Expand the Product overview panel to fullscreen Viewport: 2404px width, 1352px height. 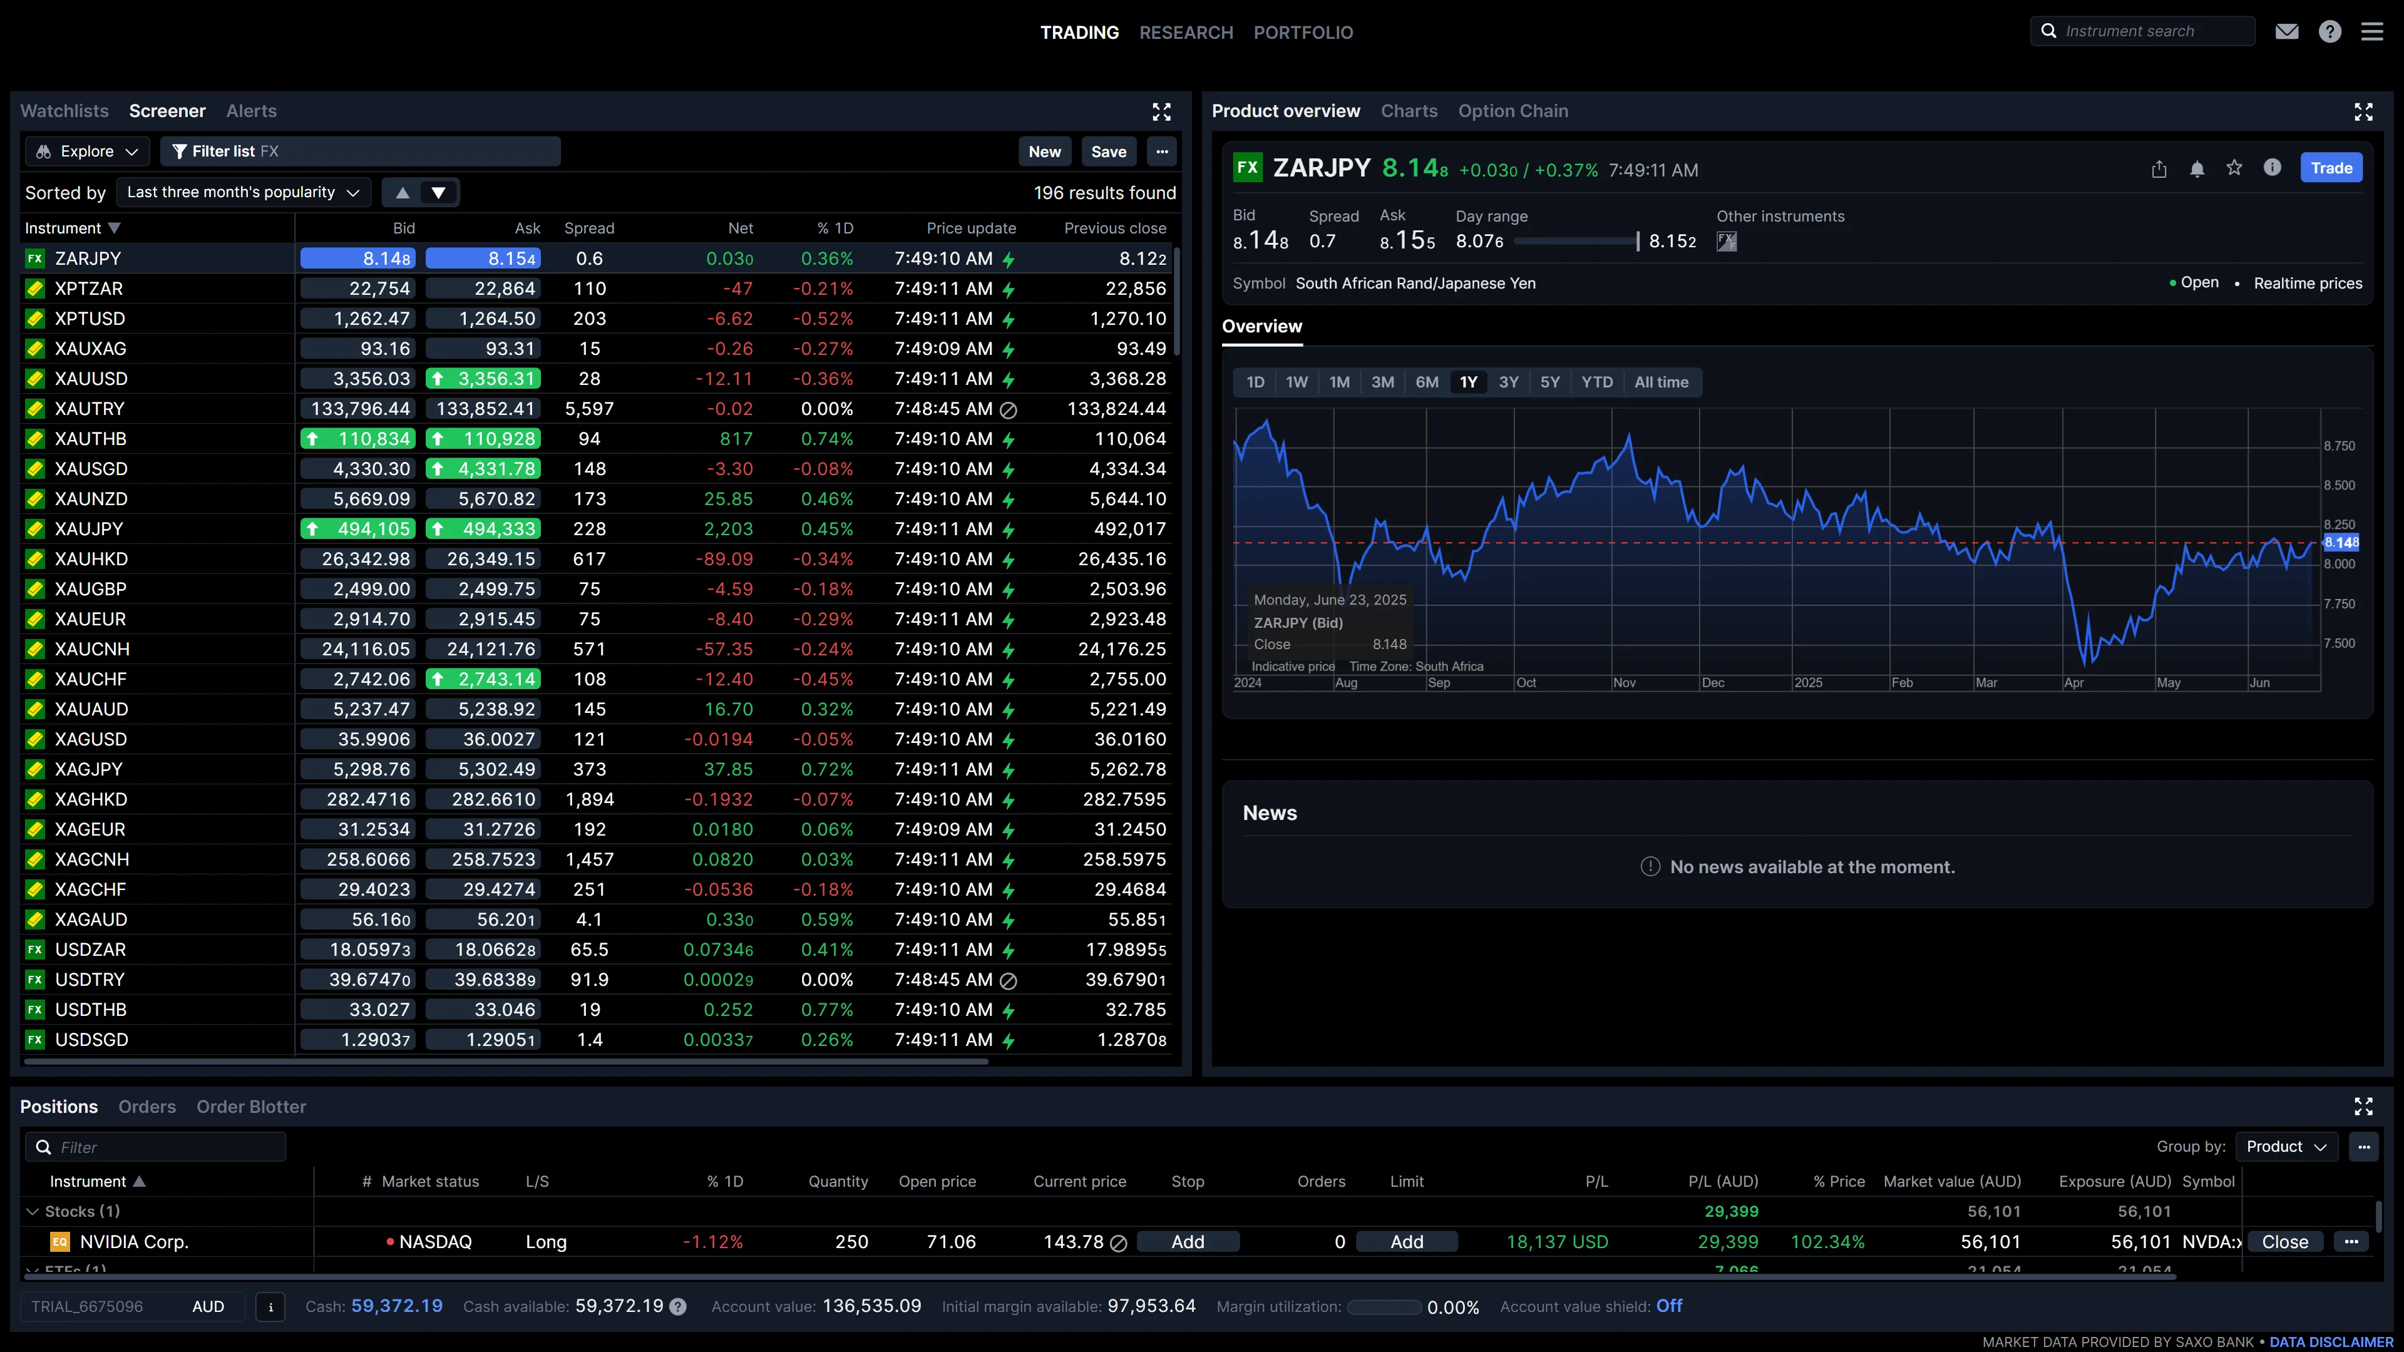click(x=2363, y=112)
